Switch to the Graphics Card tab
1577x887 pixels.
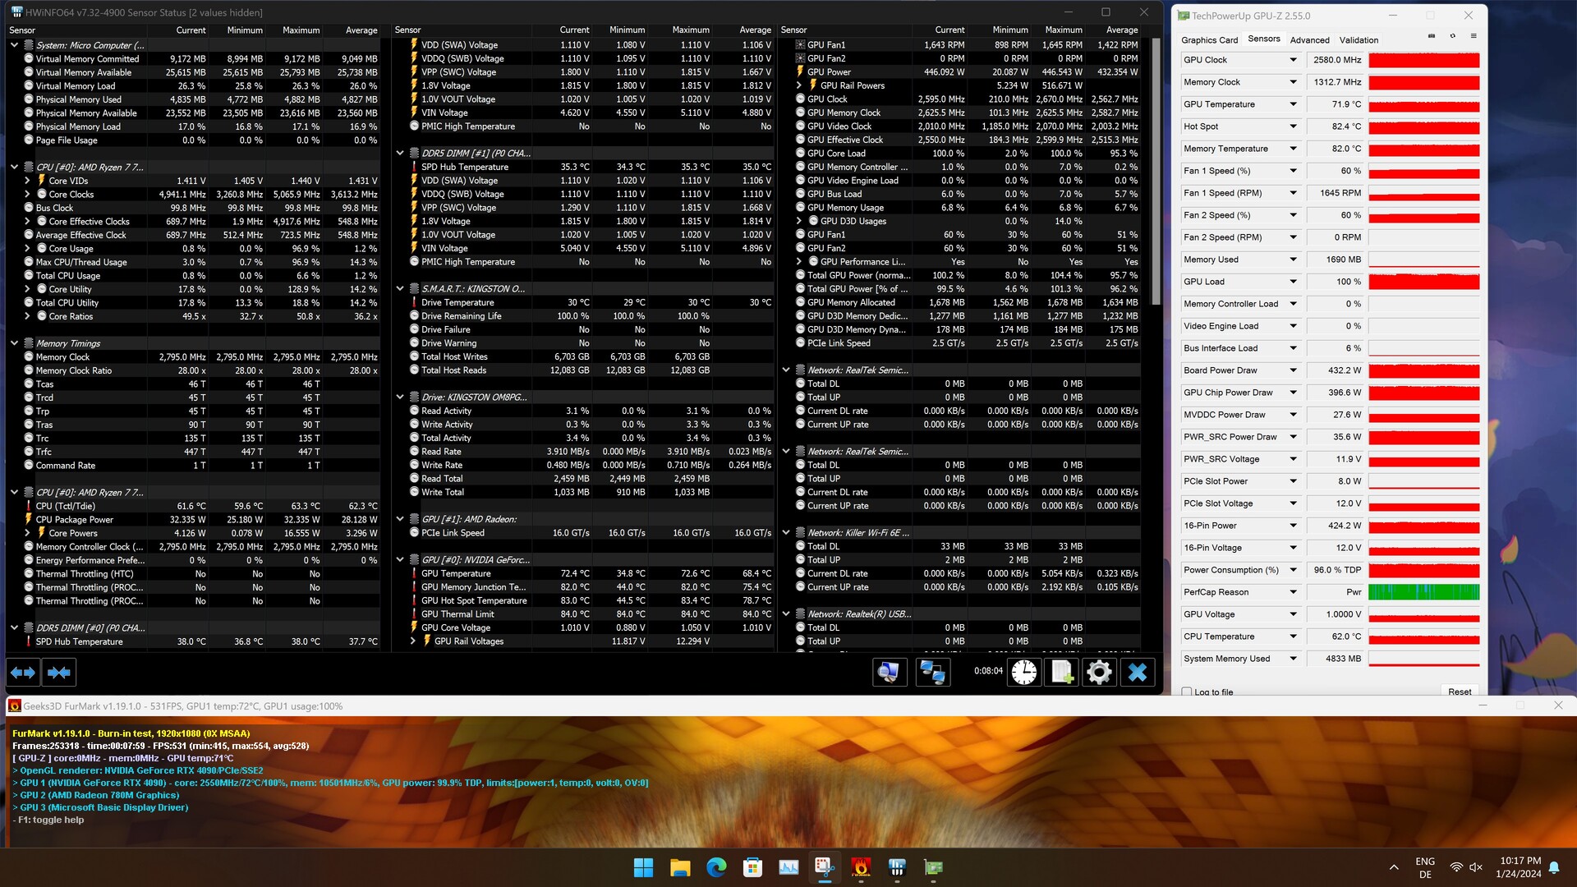pos(1209,39)
